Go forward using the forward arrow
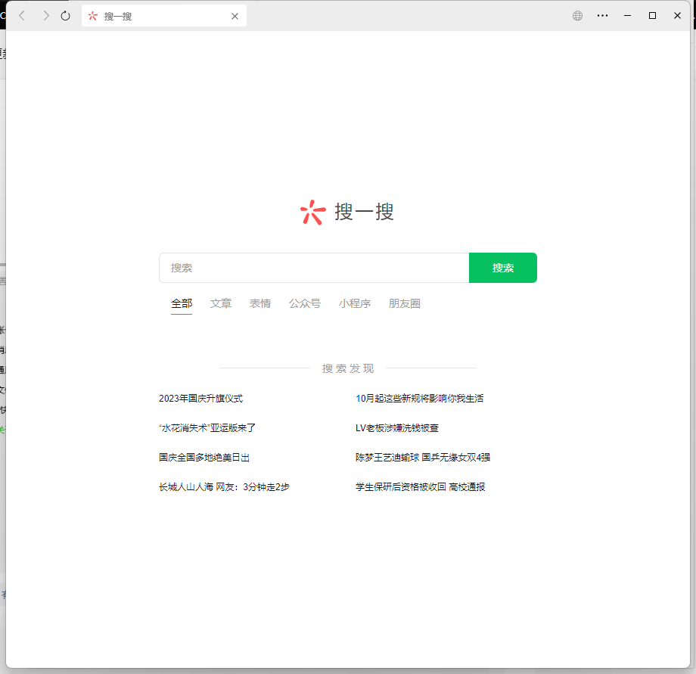696x674 pixels. pos(45,16)
